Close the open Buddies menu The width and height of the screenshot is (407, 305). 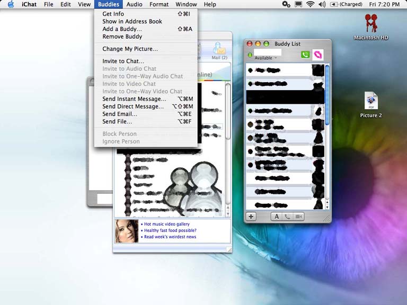[x=109, y=4]
